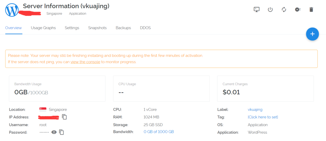326x141 pixels.
Task: Follow the 'view the console' link
Action: click(x=85, y=62)
